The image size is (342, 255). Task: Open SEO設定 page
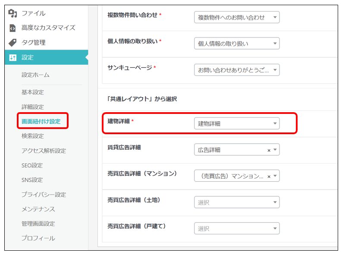pyautogui.click(x=32, y=165)
